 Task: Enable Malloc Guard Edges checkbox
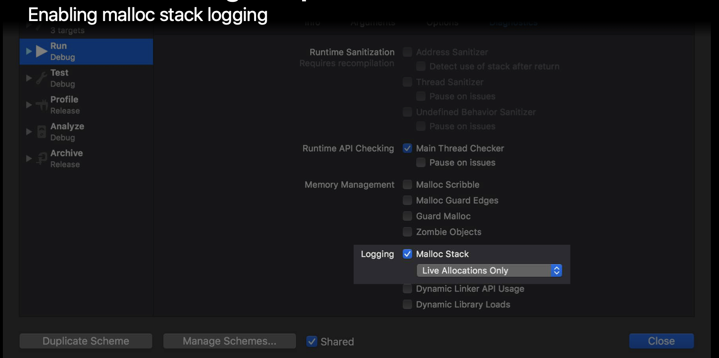click(x=407, y=200)
